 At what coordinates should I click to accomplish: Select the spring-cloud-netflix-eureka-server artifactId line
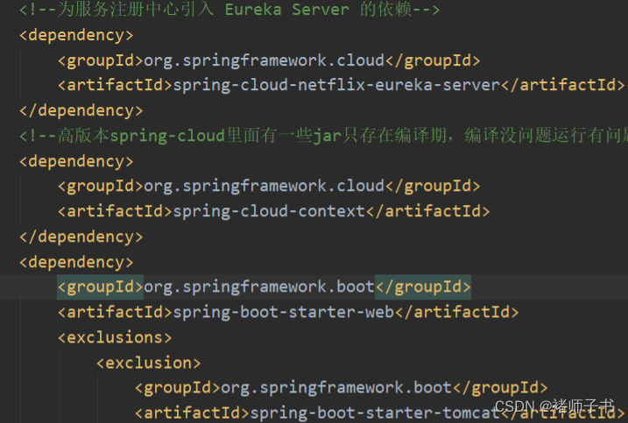[x=342, y=85]
